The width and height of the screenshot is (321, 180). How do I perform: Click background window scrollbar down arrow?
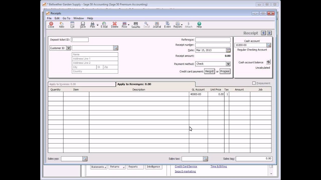(271, 173)
